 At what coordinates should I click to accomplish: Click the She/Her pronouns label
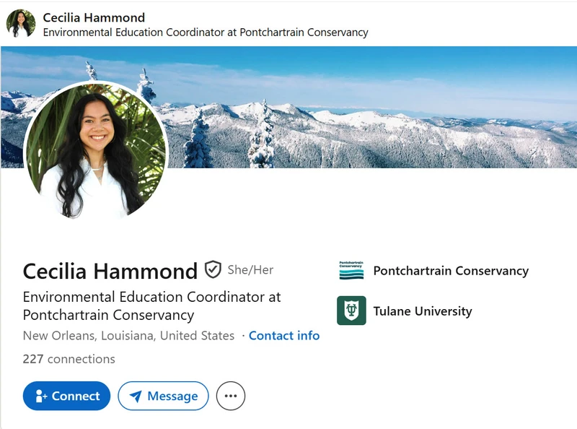tap(250, 270)
